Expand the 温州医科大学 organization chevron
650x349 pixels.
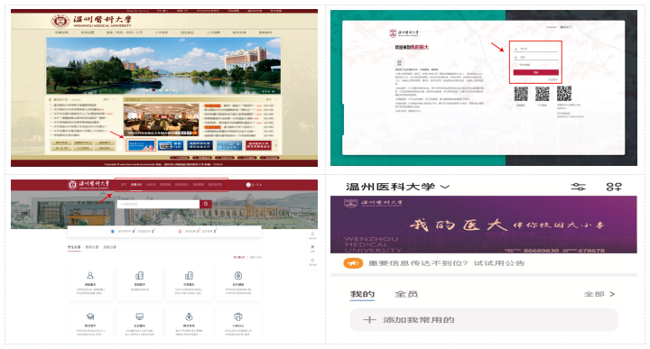[445, 187]
